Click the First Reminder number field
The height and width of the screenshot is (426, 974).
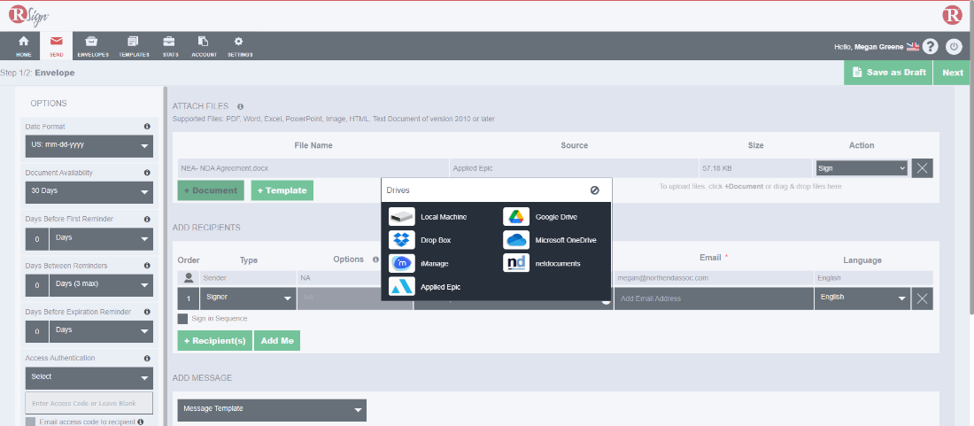[37, 239]
